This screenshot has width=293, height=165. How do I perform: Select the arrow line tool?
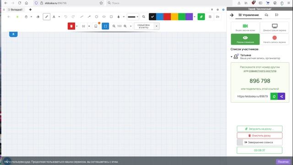tap(89, 17)
